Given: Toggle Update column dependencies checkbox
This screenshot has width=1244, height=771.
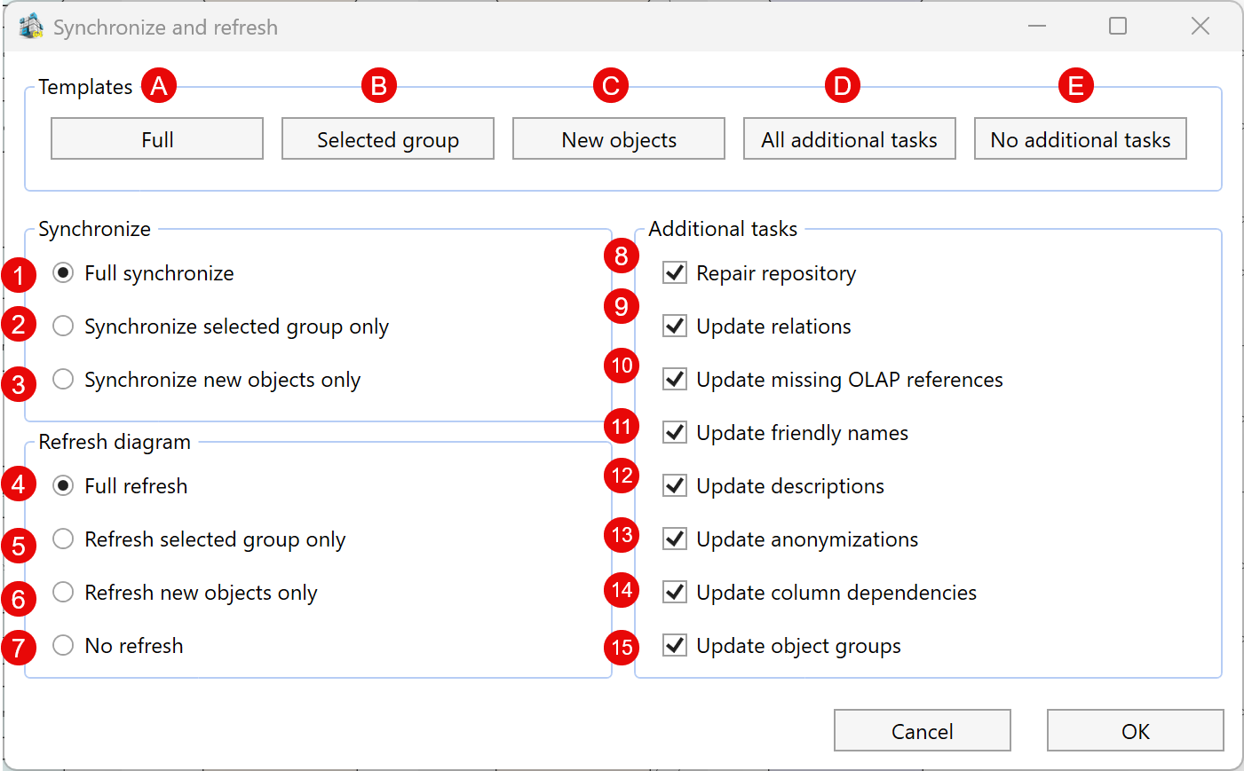Looking at the screenshot, I should (675, 593).
